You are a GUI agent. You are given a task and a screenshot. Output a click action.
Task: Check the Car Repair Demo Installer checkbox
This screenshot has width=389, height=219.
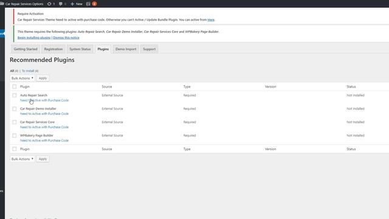click(15, 109)
